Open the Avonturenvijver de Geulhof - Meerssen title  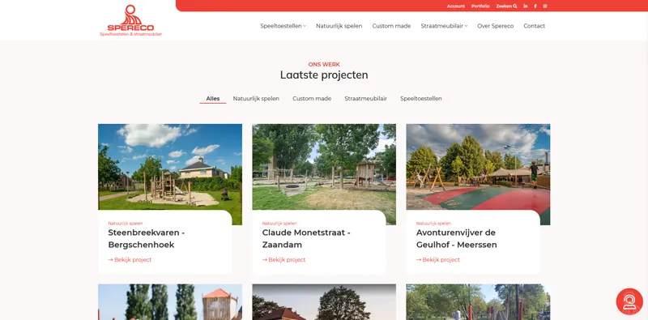coord(456,238)
